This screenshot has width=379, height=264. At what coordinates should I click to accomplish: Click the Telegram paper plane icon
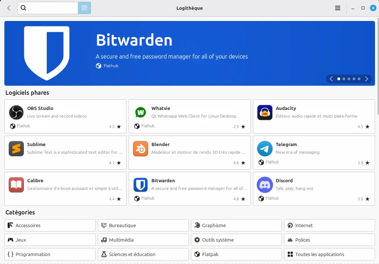click(265, 149)
